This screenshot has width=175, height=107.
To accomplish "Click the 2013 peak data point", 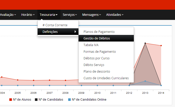I will point(145,43).
